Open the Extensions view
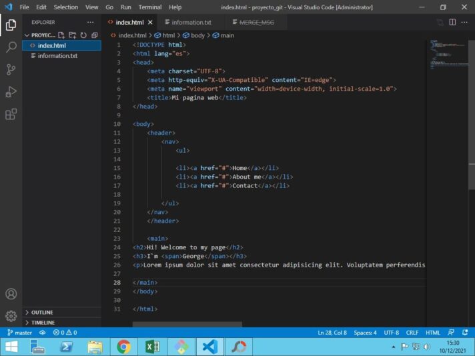475x356 pixels. tap(11, 114)
